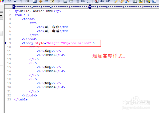Insert form controls with the yellow checklist icon
Image resolution: width=159 pixels, height=113 pixels.
(x=141, y=1)
